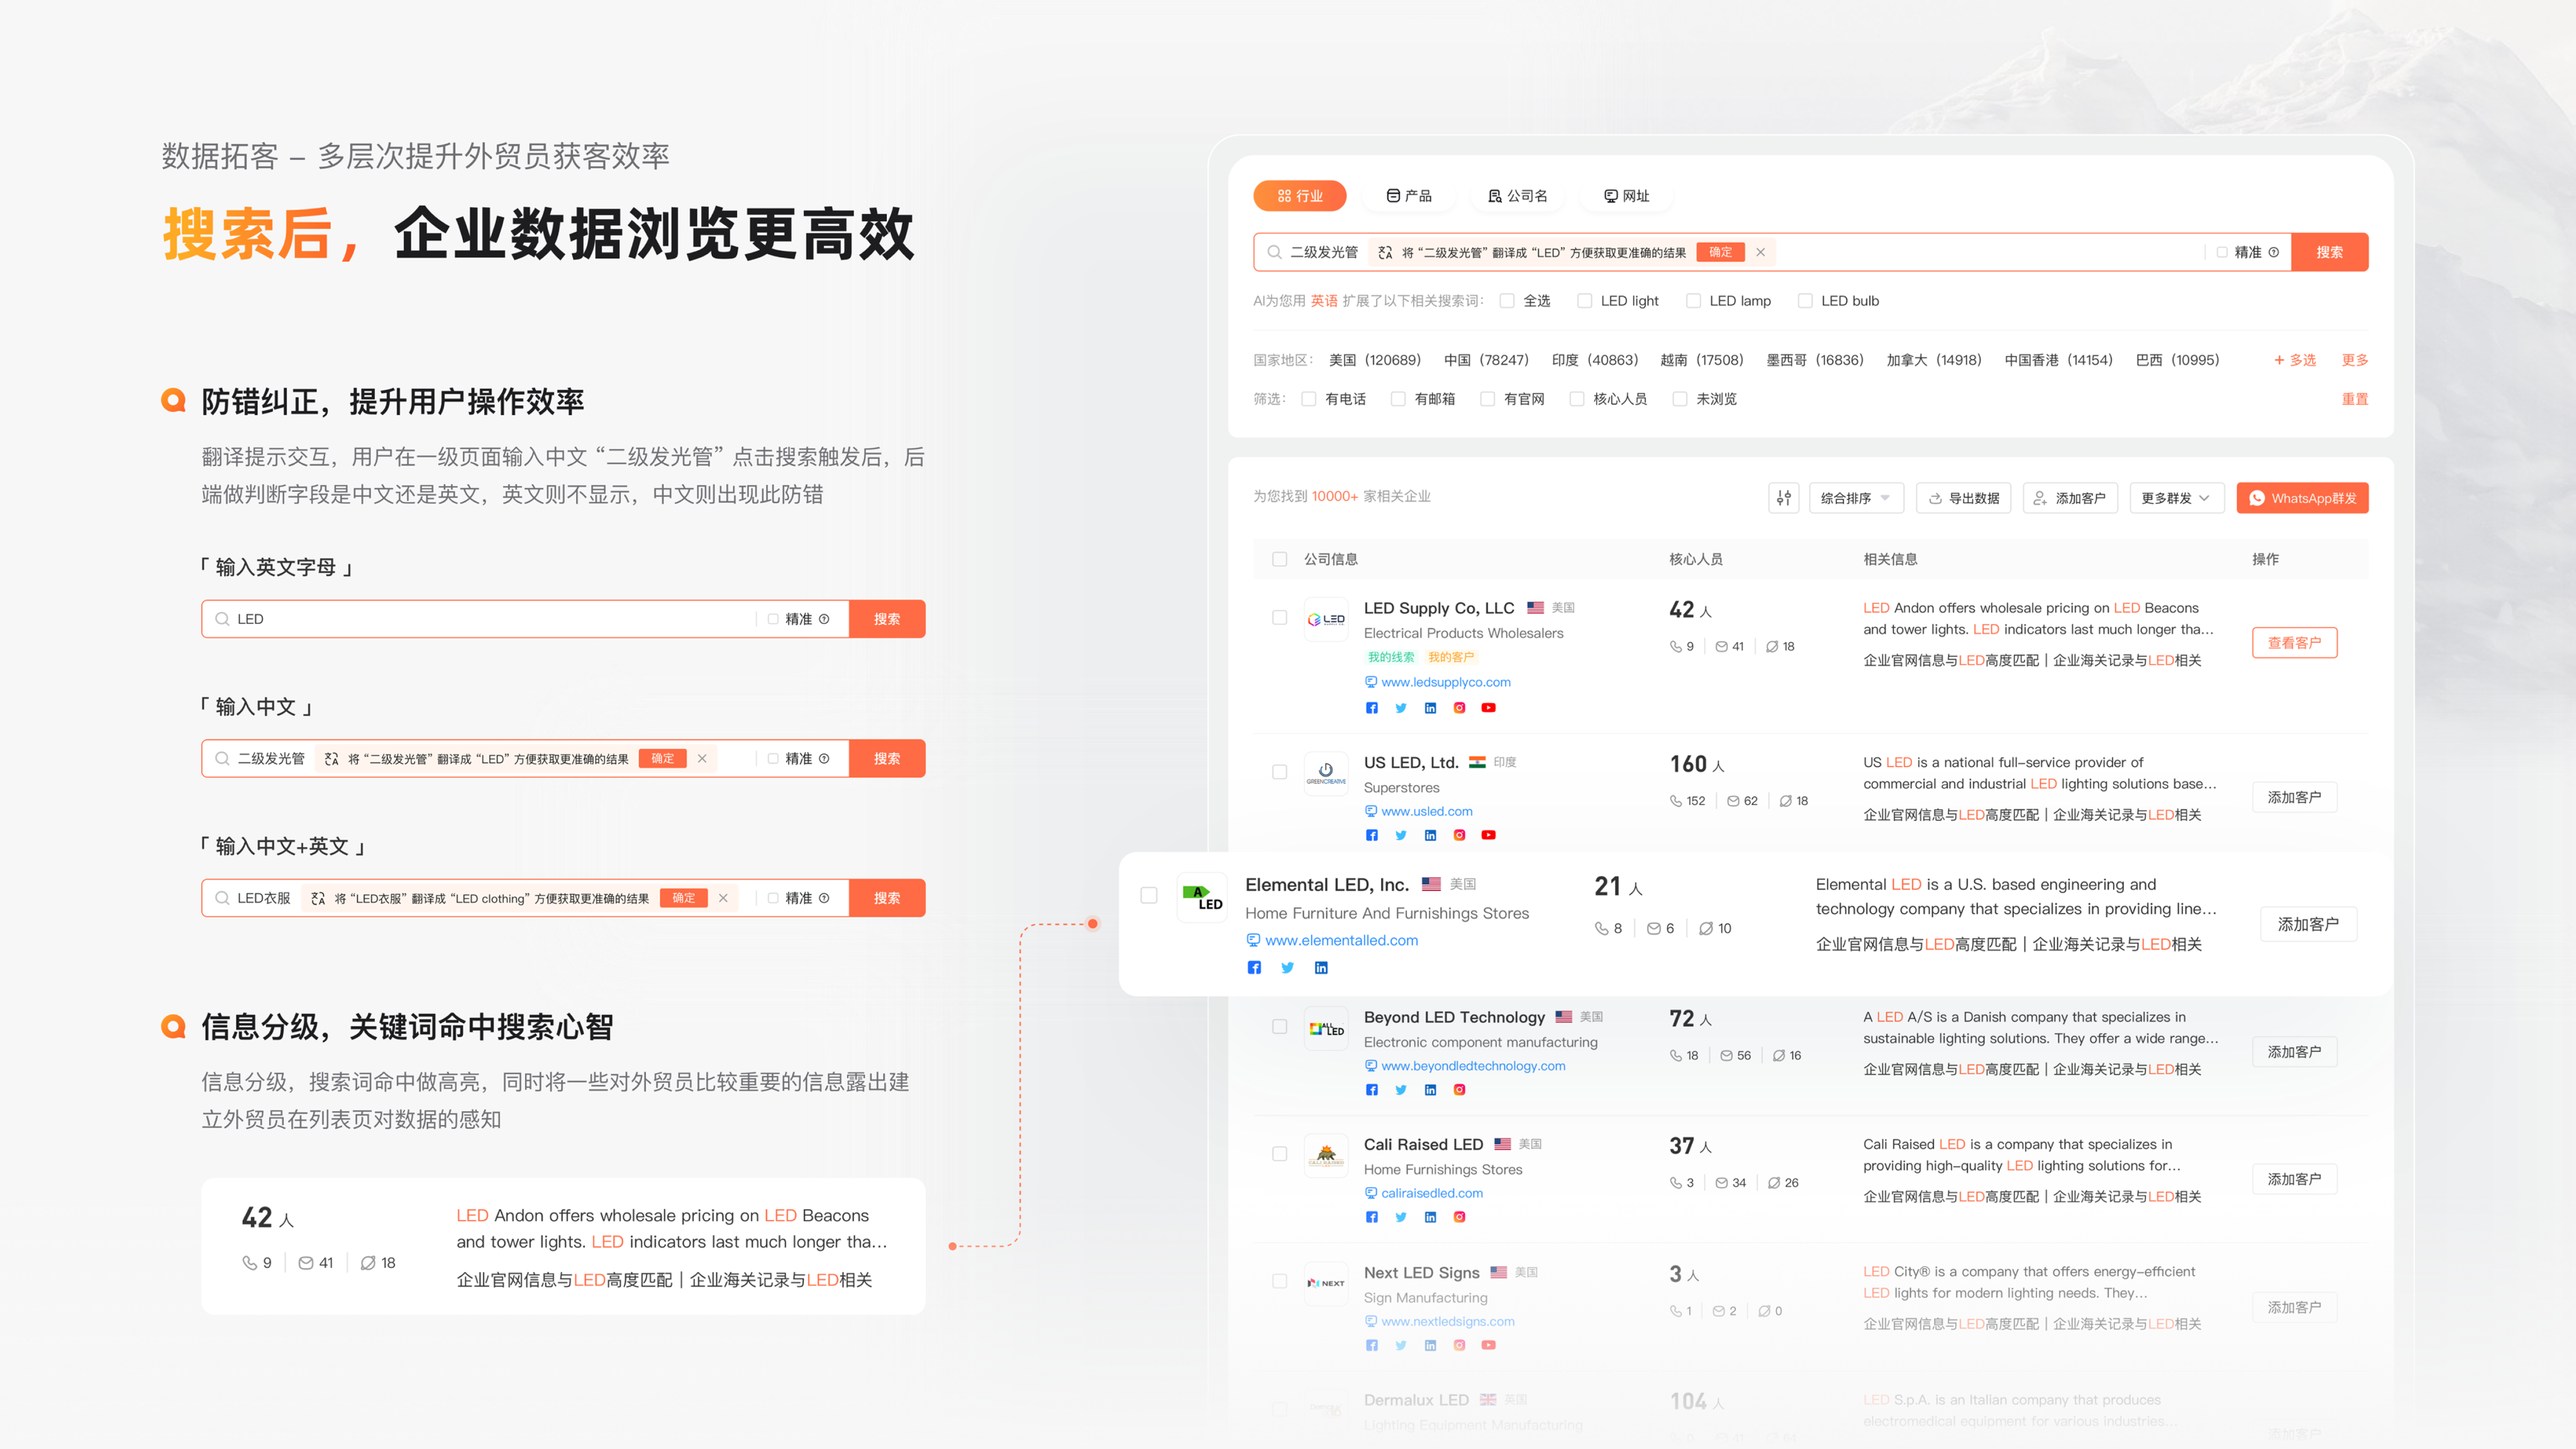Click 查看客户 for LED Supply Co
2576x1449 pixels.
2294,643
